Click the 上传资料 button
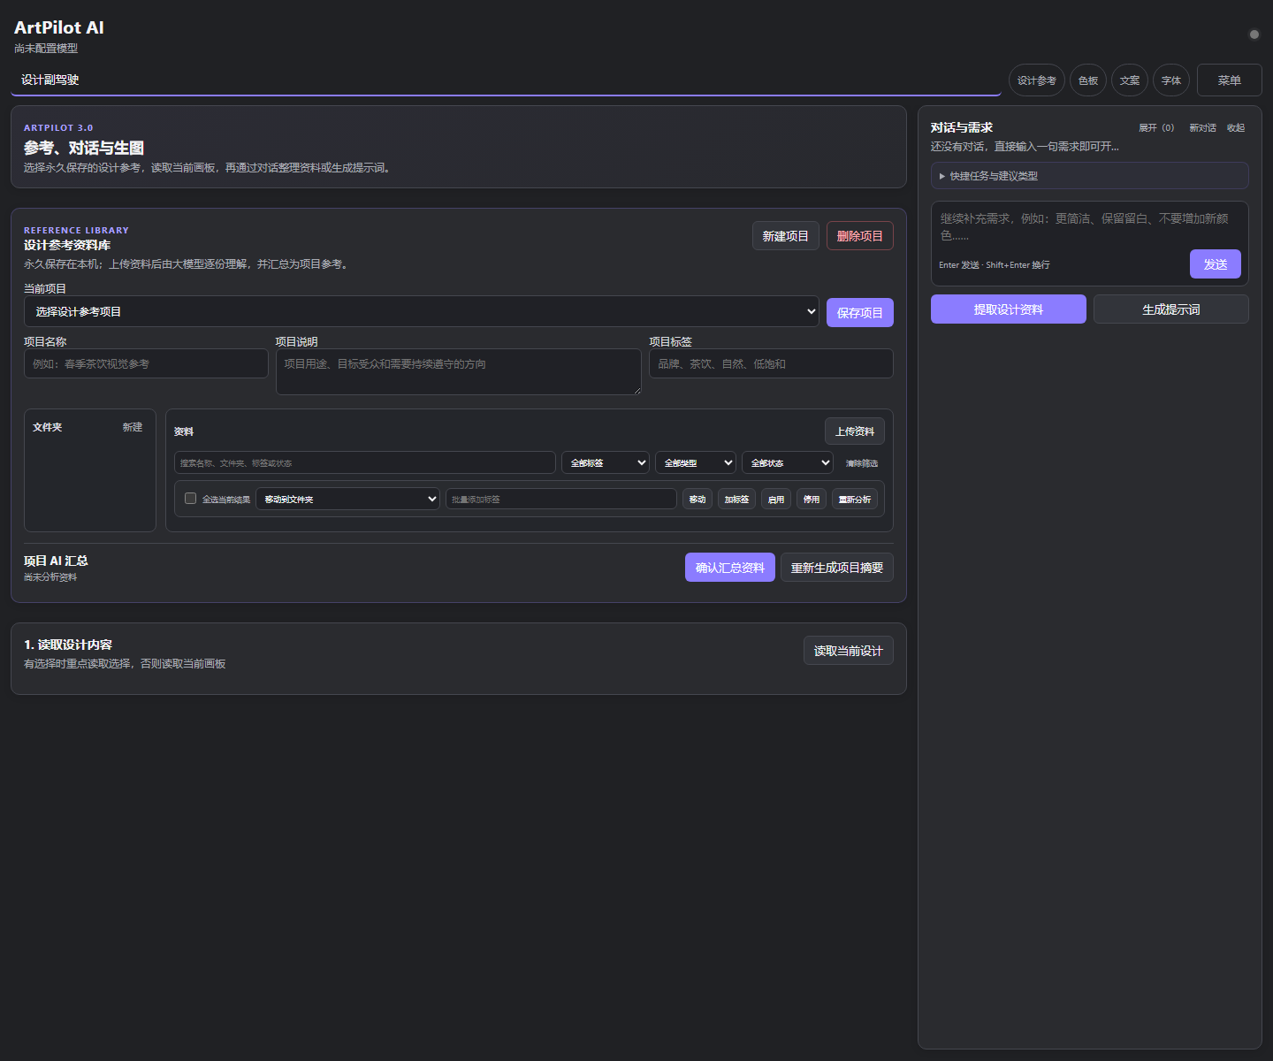Image resolution: width=1273 pixels, height=1061 pixels. [x=855, y=431]
